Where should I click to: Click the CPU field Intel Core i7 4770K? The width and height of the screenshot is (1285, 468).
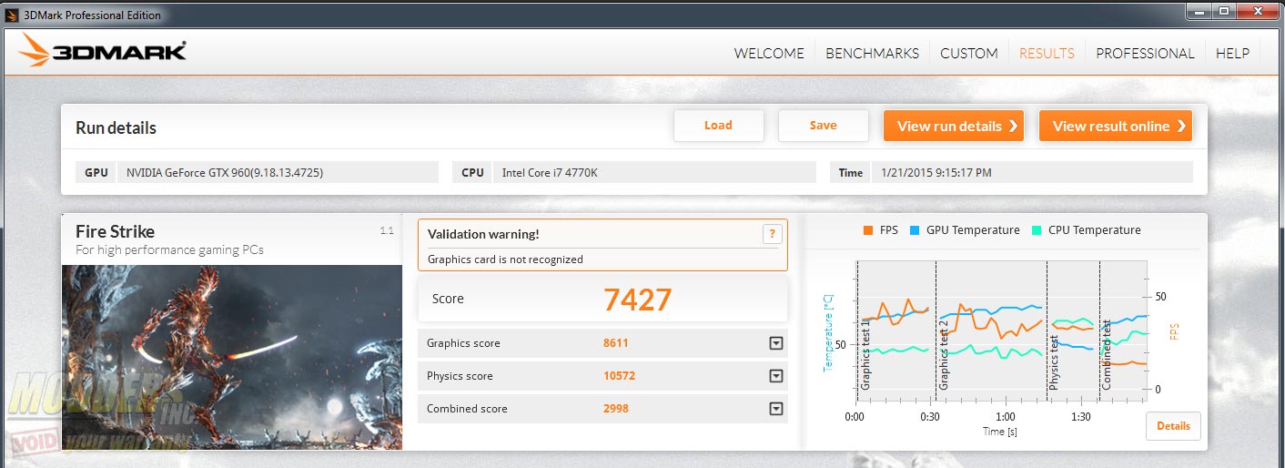click(x=654, y=172)
